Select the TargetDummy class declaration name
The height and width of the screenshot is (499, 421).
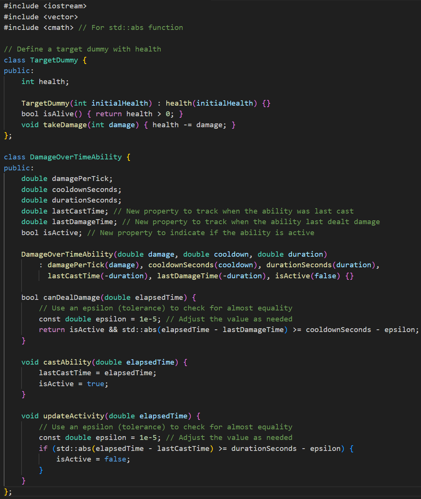54,60
